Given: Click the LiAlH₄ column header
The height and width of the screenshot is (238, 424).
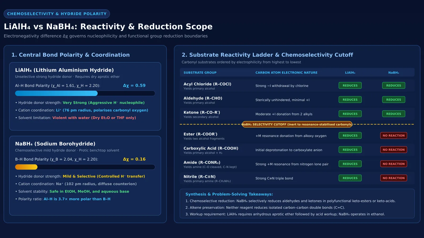Looking at the screenshot, I should pos(350,72).
